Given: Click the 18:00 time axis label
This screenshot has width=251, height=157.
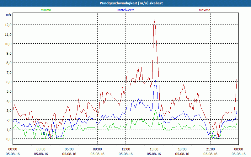Looking at the screenshot, I should [x=182, y=149].
